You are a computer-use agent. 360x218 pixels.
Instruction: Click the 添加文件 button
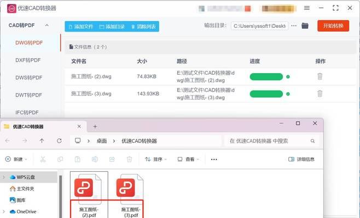coord(81,27)
